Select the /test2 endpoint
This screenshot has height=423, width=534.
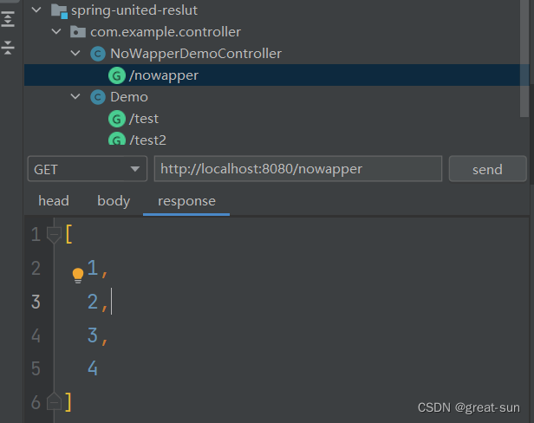(x=147, y=140)
